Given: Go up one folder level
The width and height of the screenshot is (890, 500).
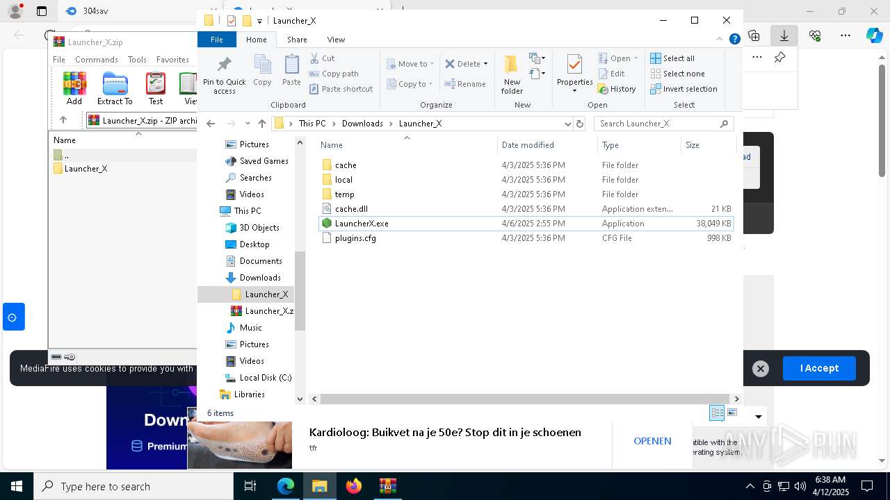Looking at the screenshot, I should pos(261,124).
